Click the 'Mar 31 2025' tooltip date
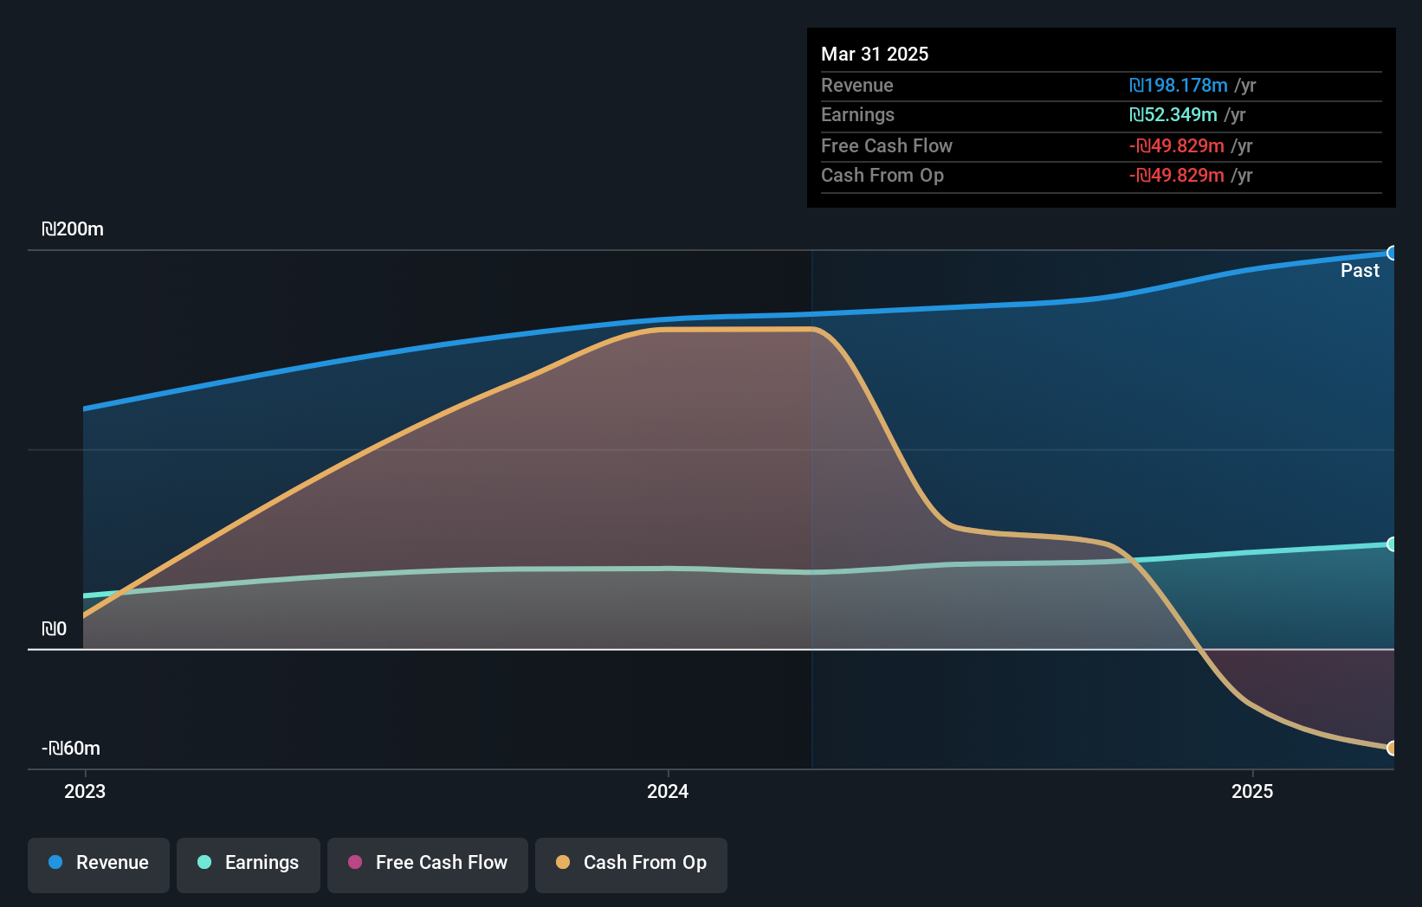Screen dimensions: 1422x907 pos(875,54)
